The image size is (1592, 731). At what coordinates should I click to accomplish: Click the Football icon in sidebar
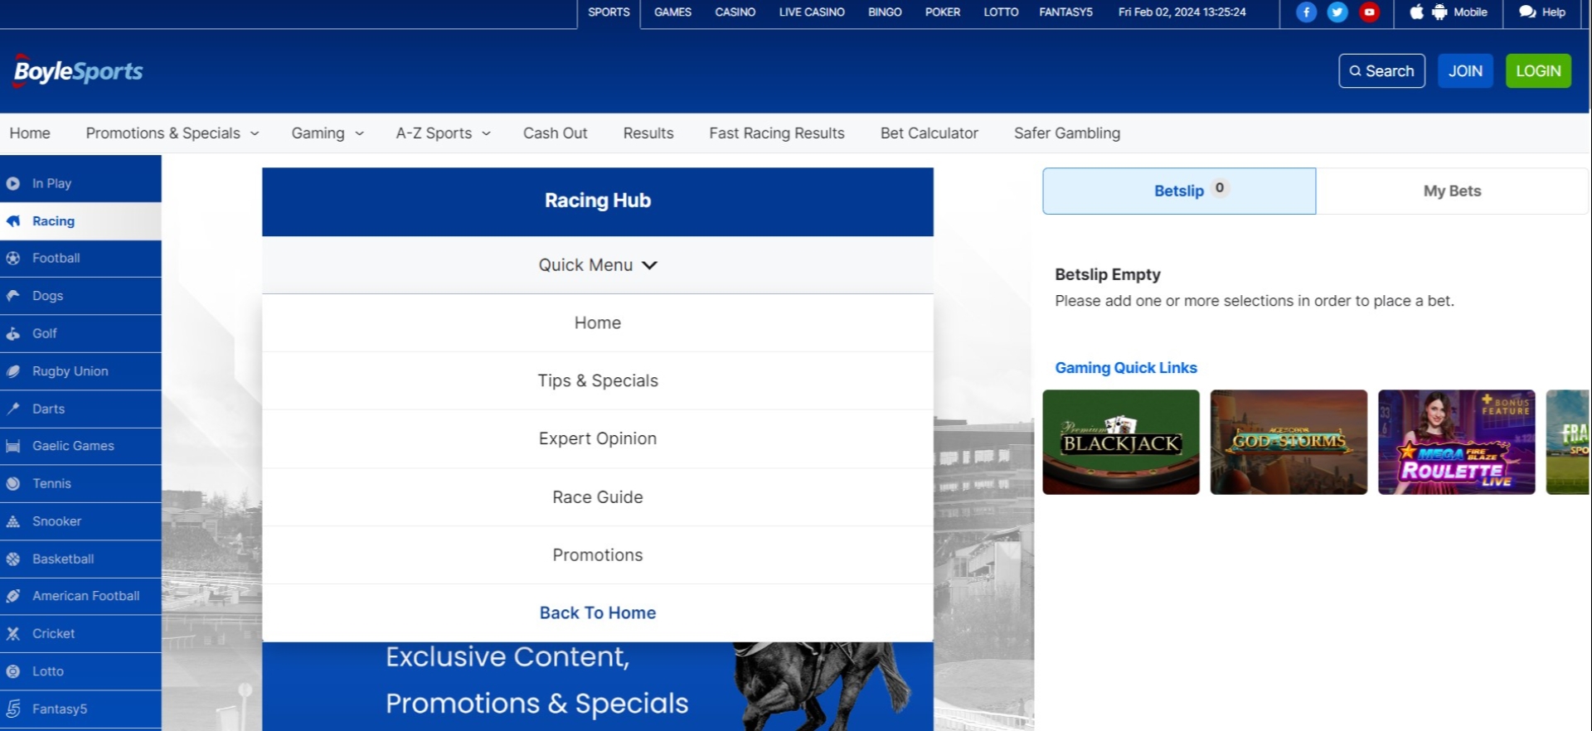pos(13,259)
